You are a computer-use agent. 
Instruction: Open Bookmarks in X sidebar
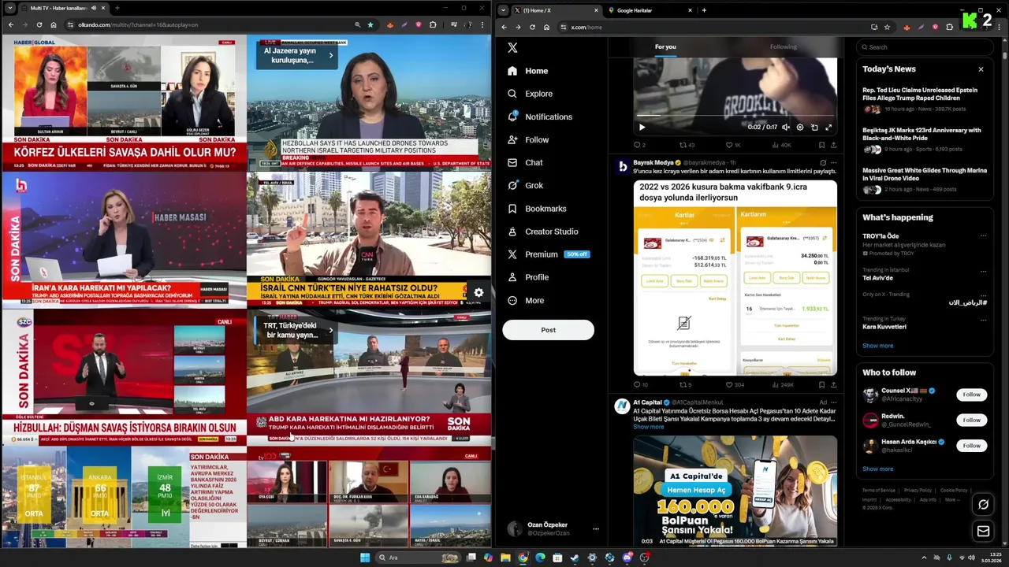(x=537, y=209)
